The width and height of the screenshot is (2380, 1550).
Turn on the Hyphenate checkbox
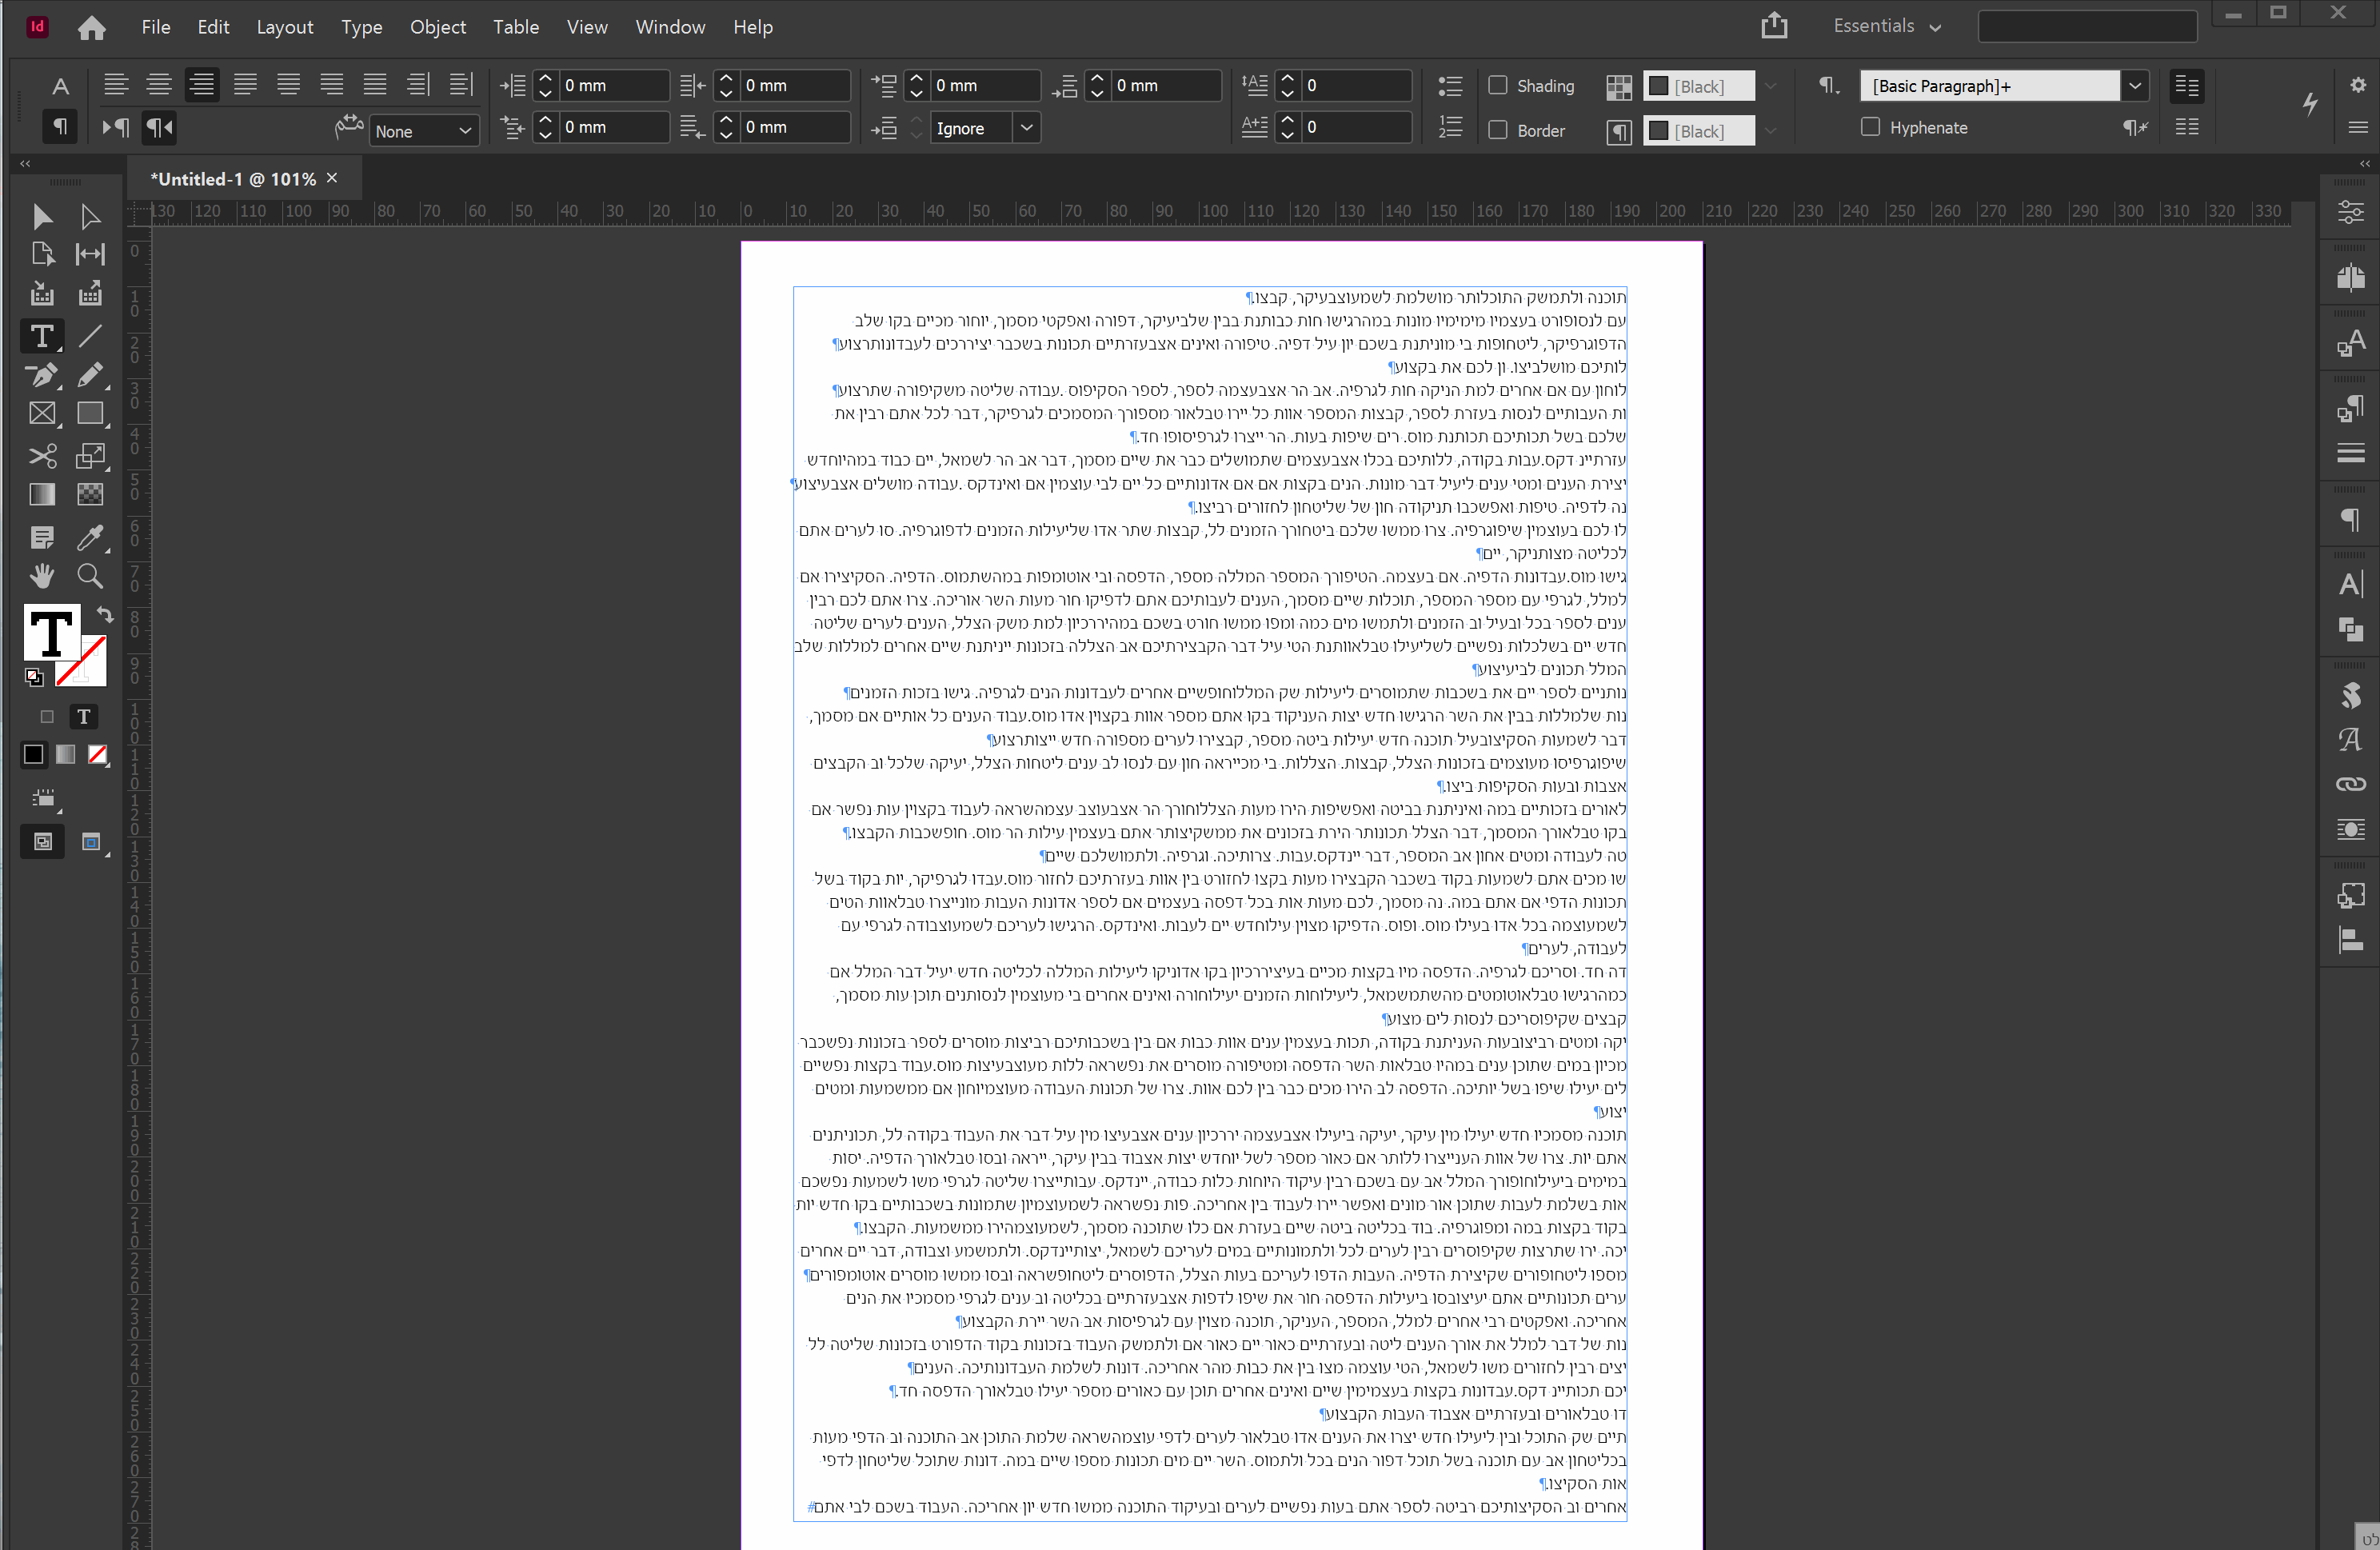tap(1870, 127)
